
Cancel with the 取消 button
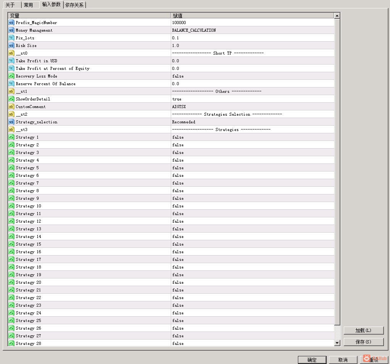343,360
